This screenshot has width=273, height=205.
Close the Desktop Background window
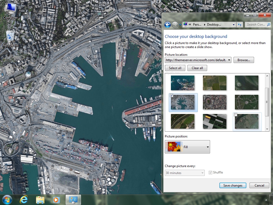(x=265, y=15)
